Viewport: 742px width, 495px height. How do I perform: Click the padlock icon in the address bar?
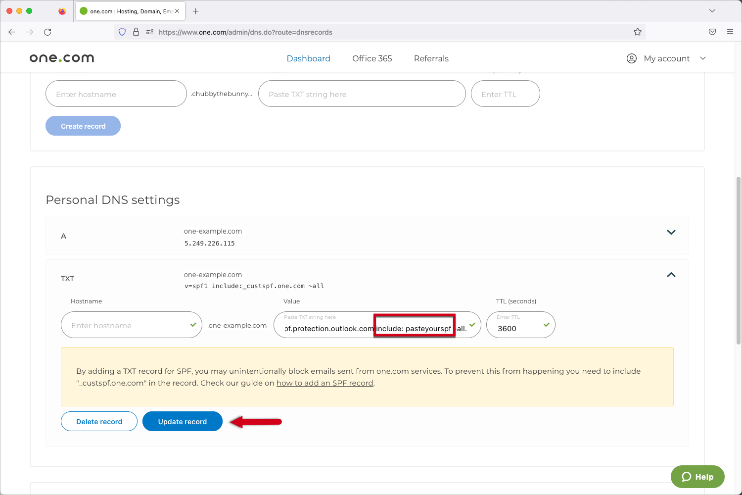tap(136, 32)
